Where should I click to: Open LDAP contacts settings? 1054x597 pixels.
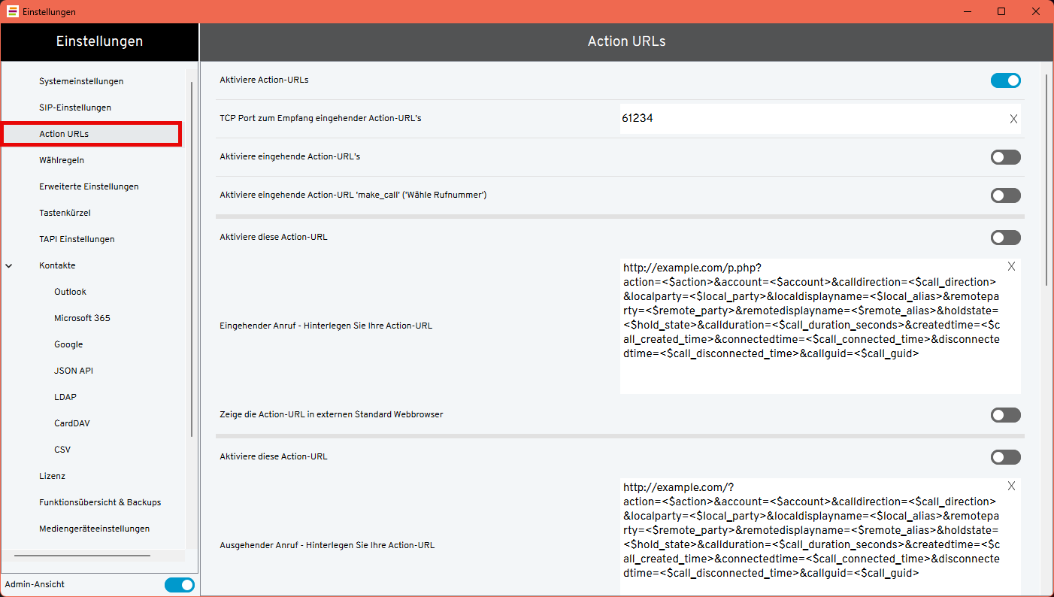65,397
